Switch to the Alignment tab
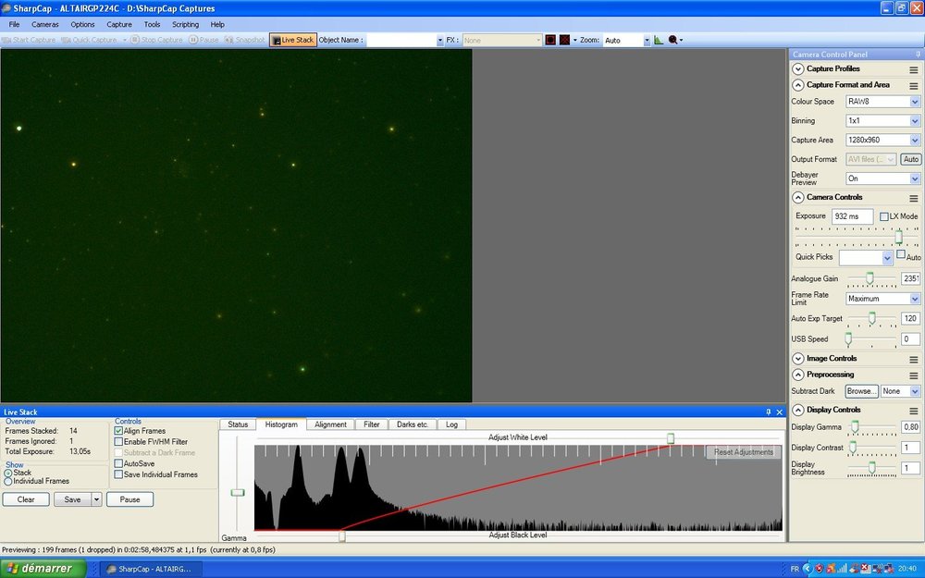Viewport: 925px width, 578px height. pyautogui.click(x=330, y=424)
